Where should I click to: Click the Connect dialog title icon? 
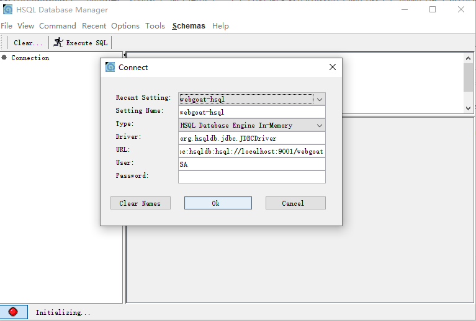(110, 67)
